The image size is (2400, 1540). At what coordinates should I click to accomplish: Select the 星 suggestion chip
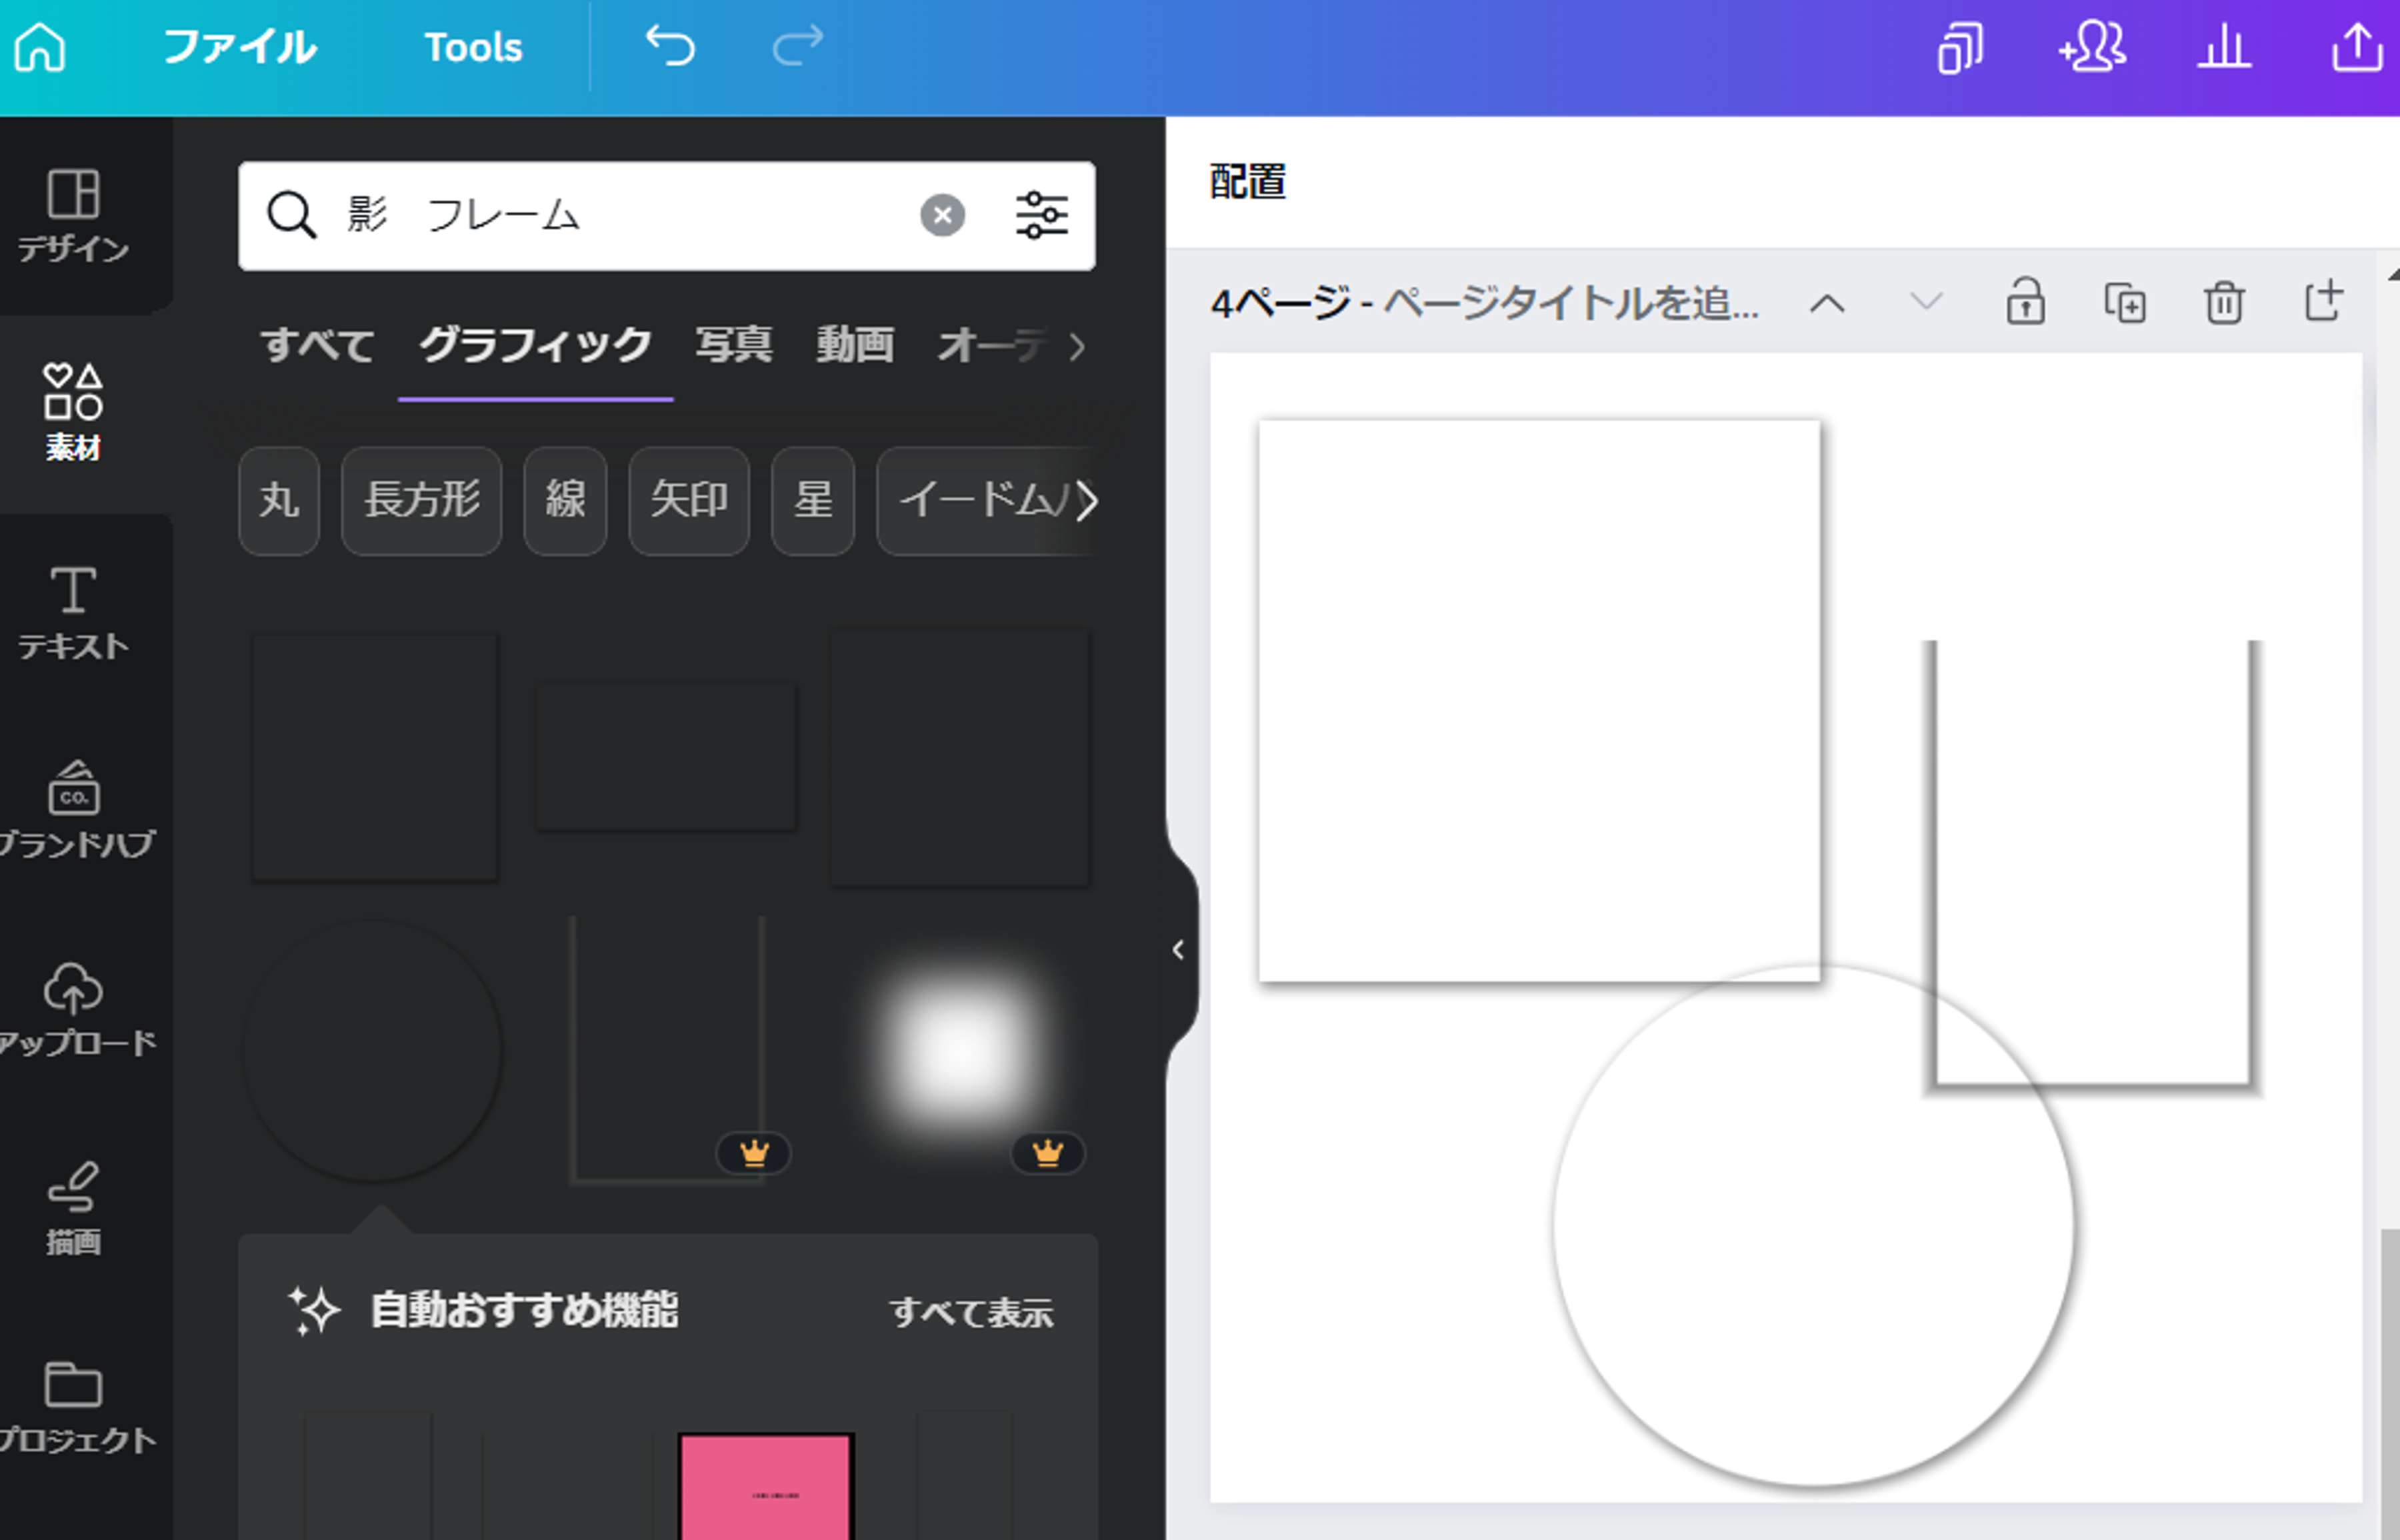813,500
